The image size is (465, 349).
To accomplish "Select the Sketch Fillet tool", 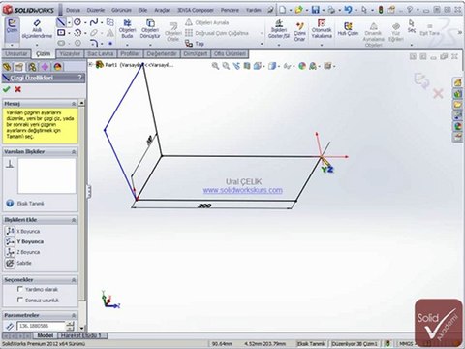I will pyautogui.click(x=94, y=43).
